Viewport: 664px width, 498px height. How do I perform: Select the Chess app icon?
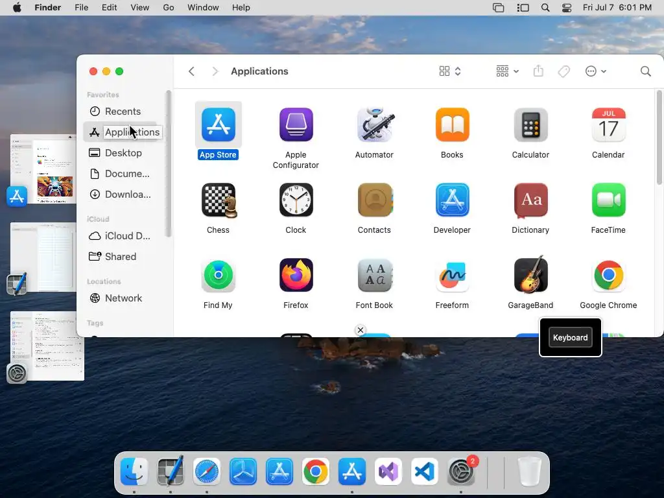[219, 200]
